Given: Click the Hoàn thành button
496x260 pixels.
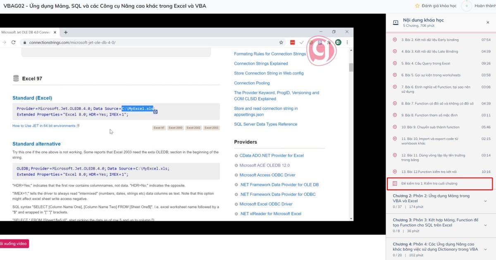Looking at the screenshot, I should [x=485, y=6].
